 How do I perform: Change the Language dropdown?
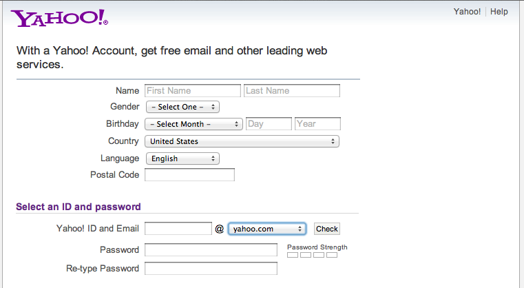tap(182, 158)
